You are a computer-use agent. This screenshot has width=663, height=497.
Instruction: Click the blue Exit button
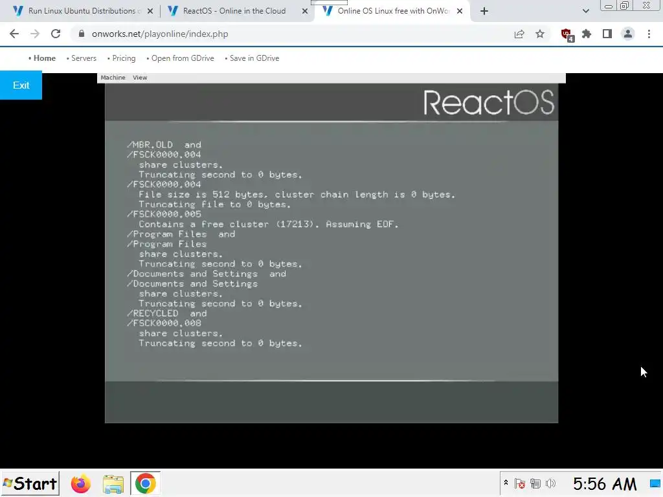click(21, 85)
